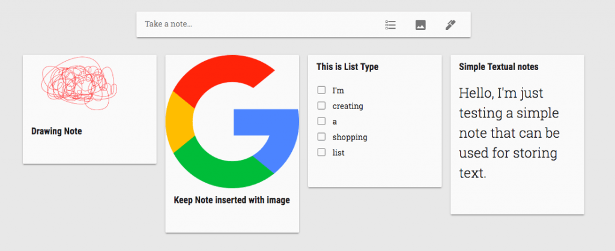Click the "I'm" list item text
The width and height of the screenshot is (615, 251).
click(x=338, y=90)
